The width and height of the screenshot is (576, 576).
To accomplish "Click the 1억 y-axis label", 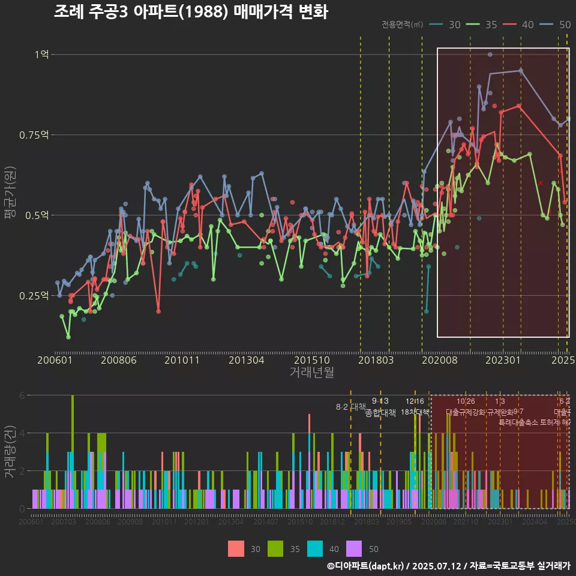I will (41, 55).
